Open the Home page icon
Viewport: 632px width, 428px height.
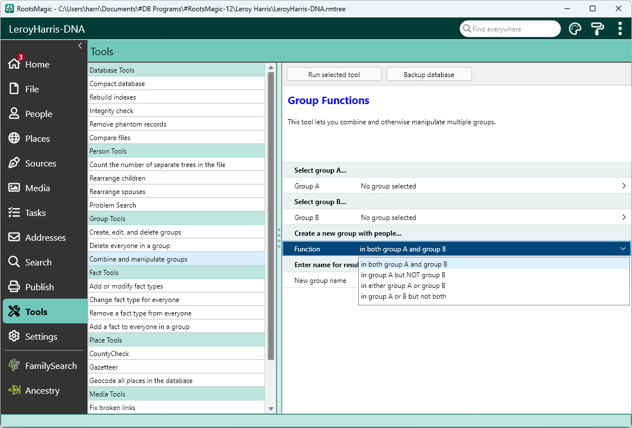pyautogui.click(x=14, y=64)
